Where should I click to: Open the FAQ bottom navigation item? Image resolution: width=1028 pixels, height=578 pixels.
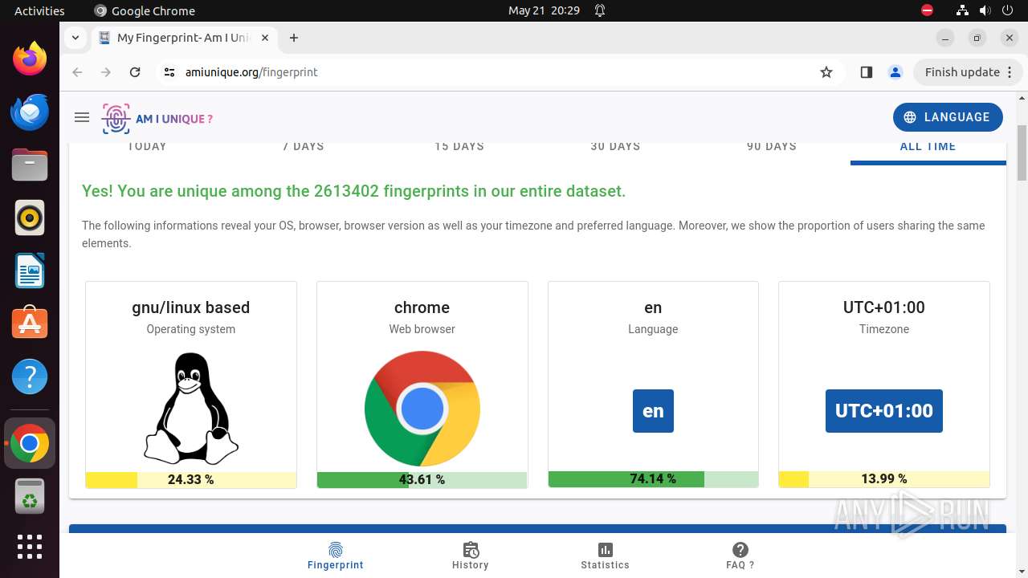click(x=740, y=555)
